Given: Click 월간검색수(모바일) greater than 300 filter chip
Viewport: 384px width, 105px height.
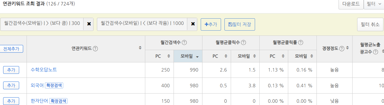Looking at the screenshot, I should click(42, 24).
